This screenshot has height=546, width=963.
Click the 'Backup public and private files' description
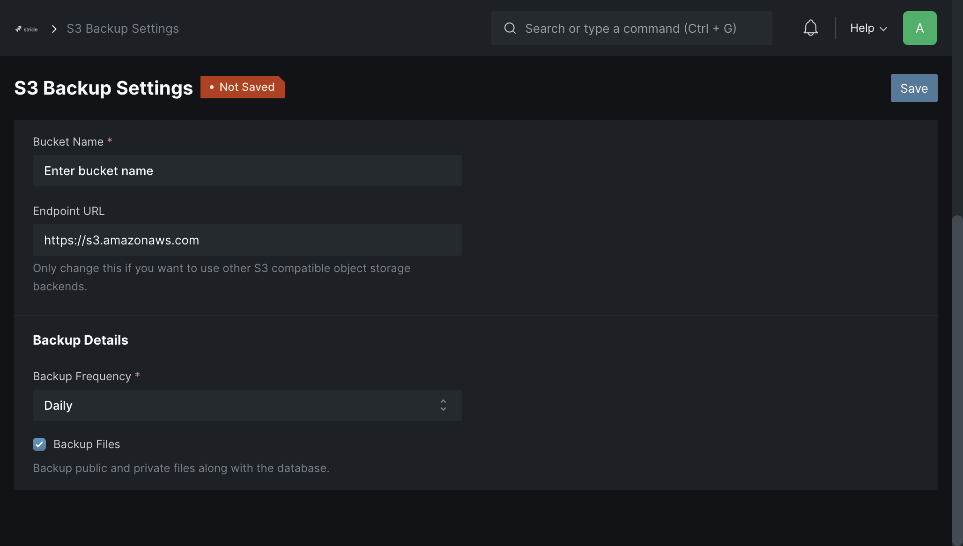[181, 468]
